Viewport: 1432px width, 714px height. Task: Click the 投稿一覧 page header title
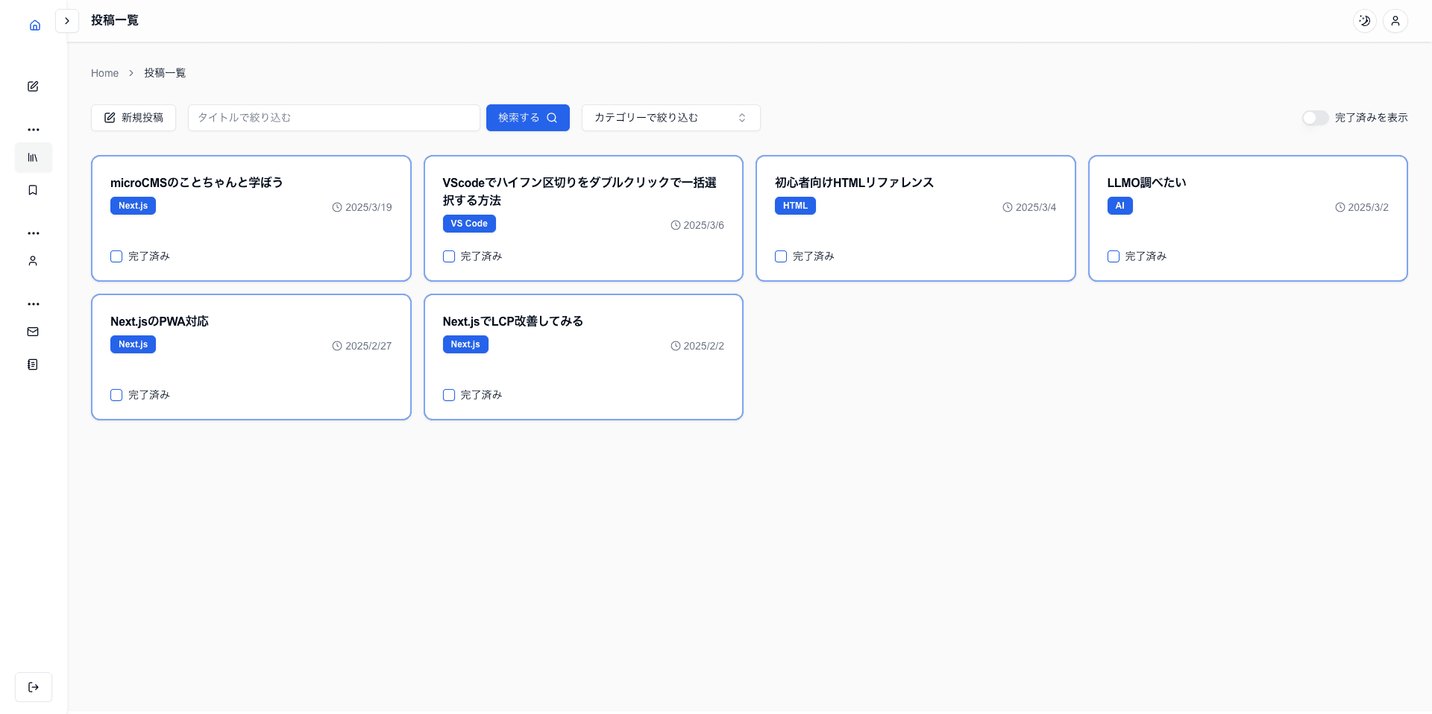click(x=115, y=20)
